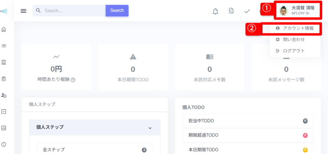Click the checkmark icon in the header

click(247, 11)
